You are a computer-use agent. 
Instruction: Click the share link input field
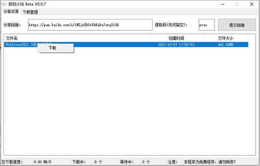pos(90,25)
